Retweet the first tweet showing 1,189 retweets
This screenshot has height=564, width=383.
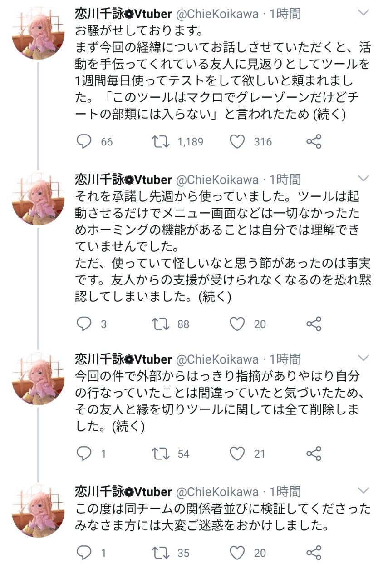coord(161,141)
